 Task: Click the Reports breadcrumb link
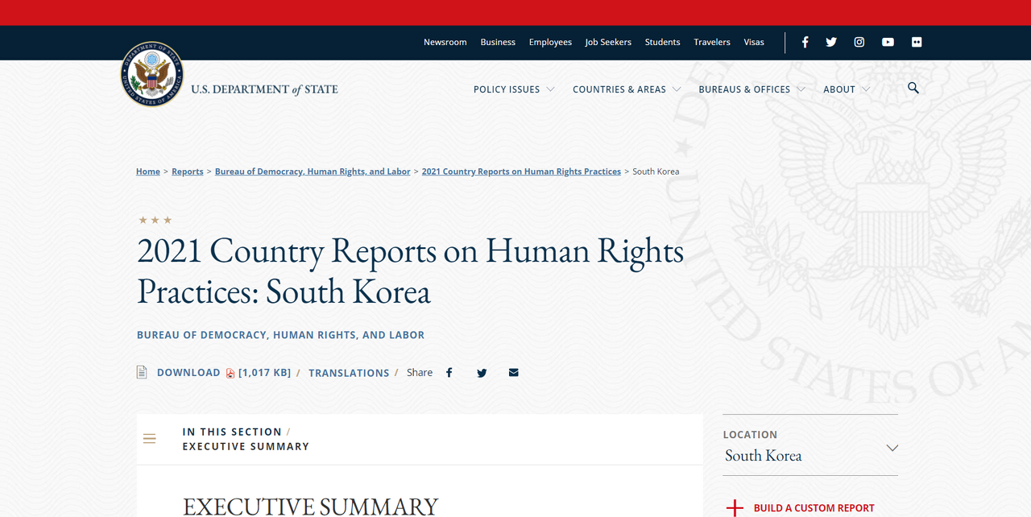188,172
